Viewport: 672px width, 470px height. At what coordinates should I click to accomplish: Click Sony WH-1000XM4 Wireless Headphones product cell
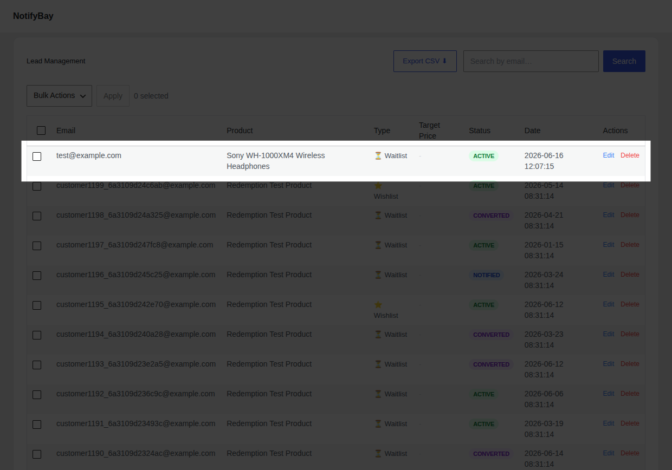275,161
